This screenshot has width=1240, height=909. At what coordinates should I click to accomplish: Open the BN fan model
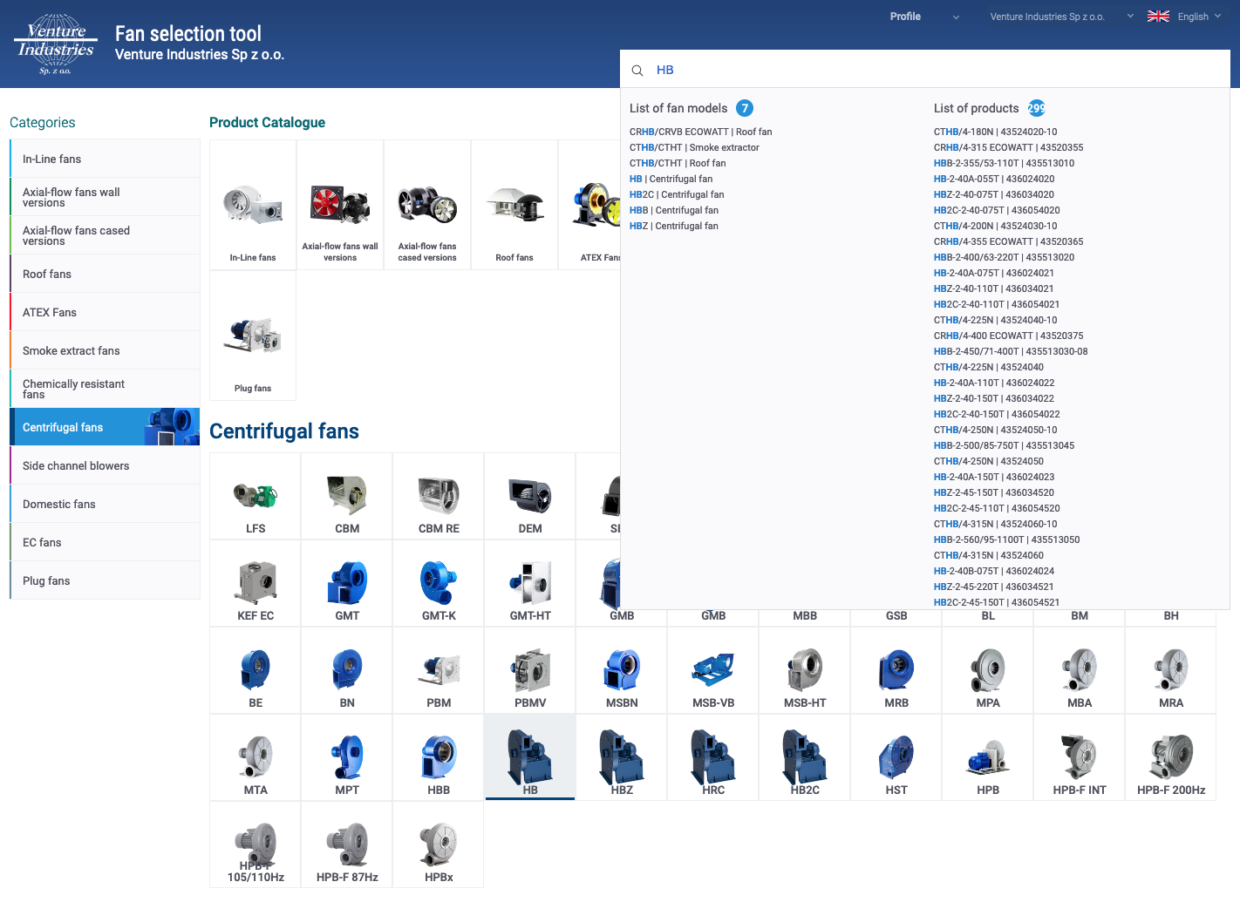coord(347,670)
